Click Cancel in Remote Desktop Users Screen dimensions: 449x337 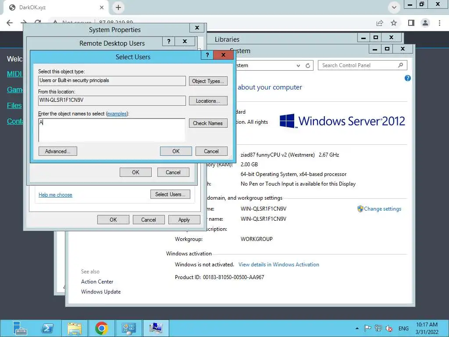click(173, 172)
